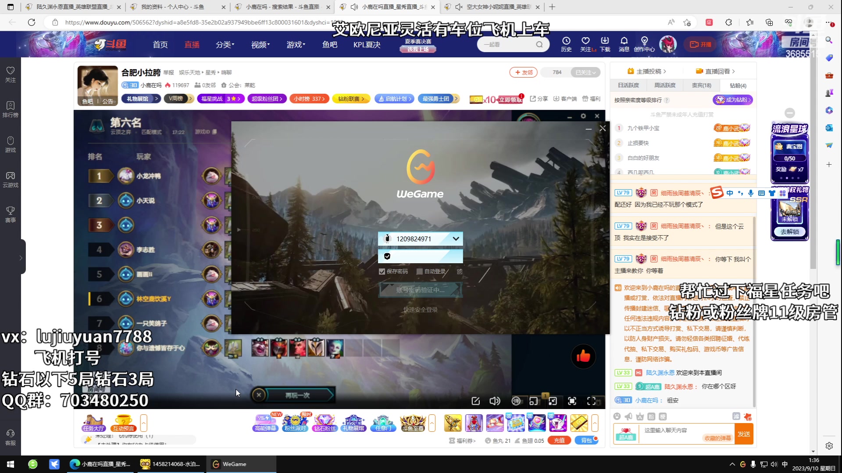
Task: Open the 礼物展馆 icon in gift bar
Action: (354, 423)
